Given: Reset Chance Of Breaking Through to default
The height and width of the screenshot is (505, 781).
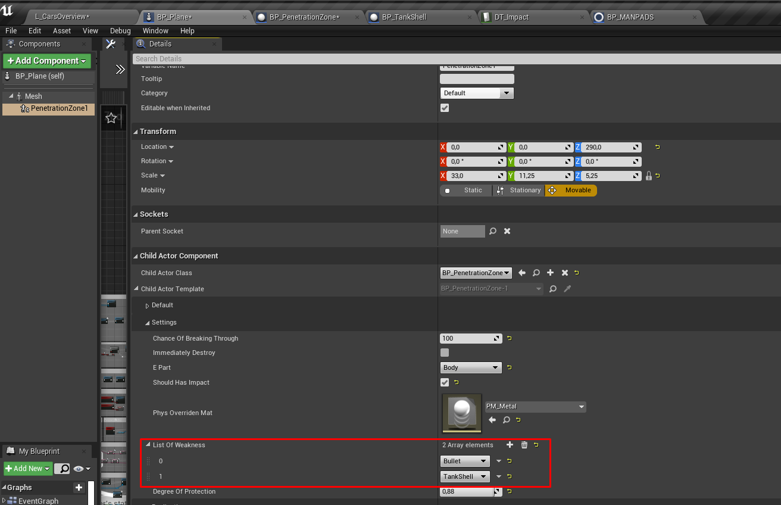Looking at the screenshot, I should [x=510, y=338].
